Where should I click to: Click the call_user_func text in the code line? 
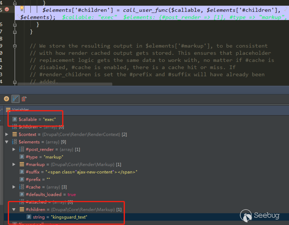tap(145, 10)
